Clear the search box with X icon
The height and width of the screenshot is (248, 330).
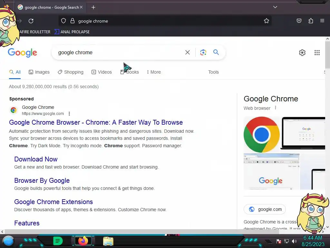coord(188,52)
